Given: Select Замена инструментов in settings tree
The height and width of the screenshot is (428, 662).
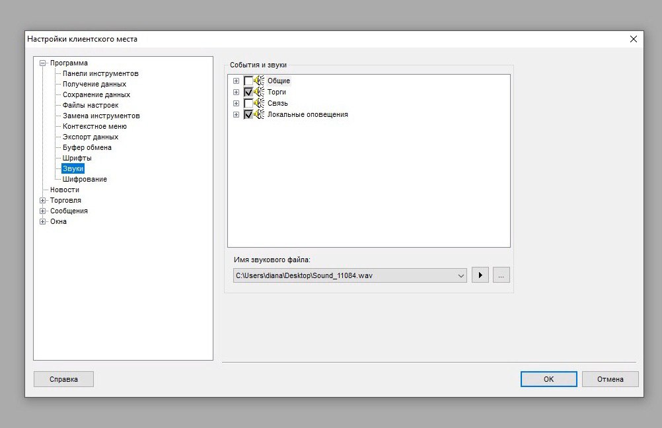Looking at the screenshot, I should [x=101, y=116].
